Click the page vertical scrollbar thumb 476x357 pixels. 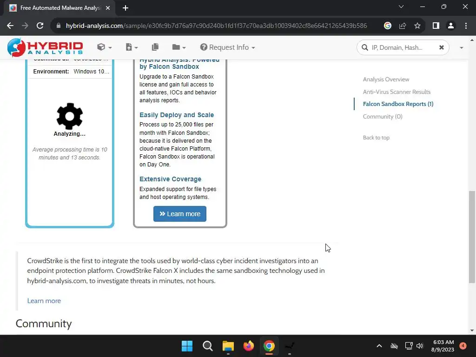(472, 237)
